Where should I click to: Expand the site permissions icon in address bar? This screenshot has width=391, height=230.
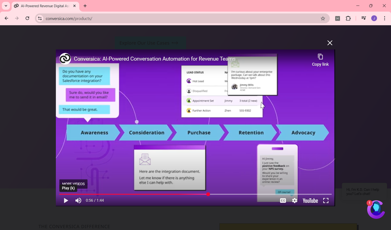pos(39,19)
